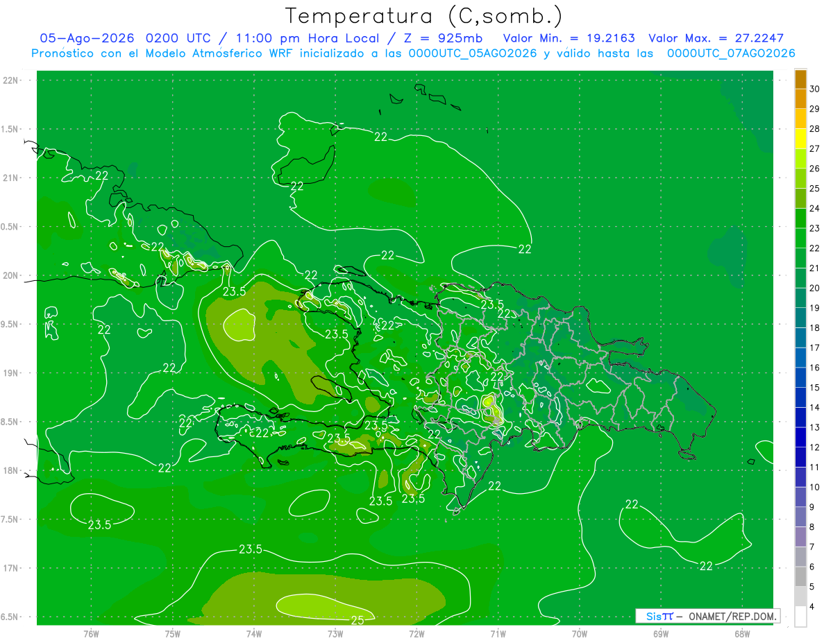Click the "0000UTC_07AGO2026" valid-until time
This screenshot has height=643, width=833.
[x=731, y=53]
